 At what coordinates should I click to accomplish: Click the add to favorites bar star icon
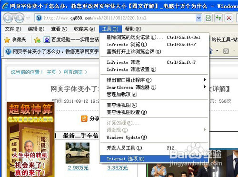coord(37,40)
